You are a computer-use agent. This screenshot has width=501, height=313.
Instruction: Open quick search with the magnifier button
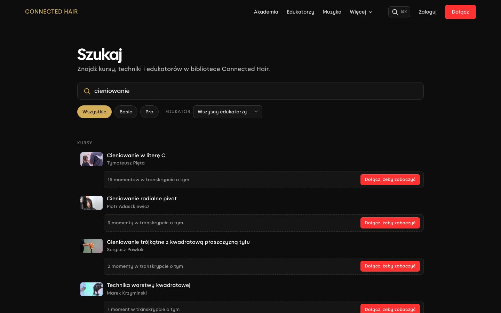point(399,12)
